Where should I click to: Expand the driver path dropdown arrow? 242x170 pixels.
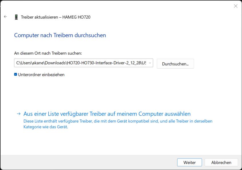(x=150, y=63)
